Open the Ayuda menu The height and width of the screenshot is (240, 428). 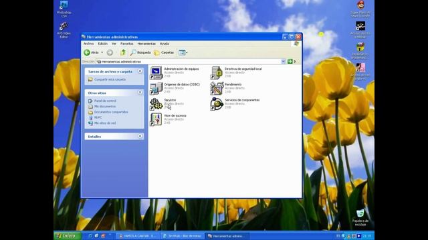tap(164, 43)
